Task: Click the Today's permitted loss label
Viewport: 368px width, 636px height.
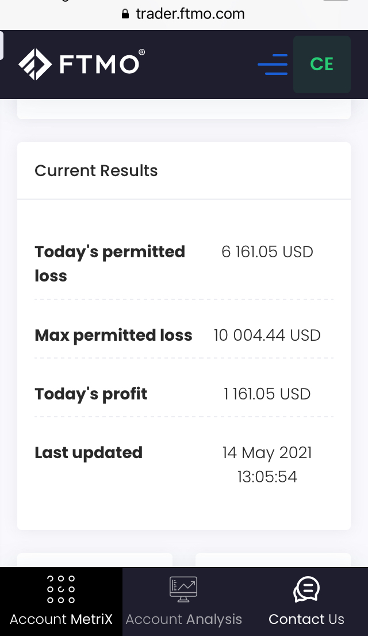Action: point(110,264)
